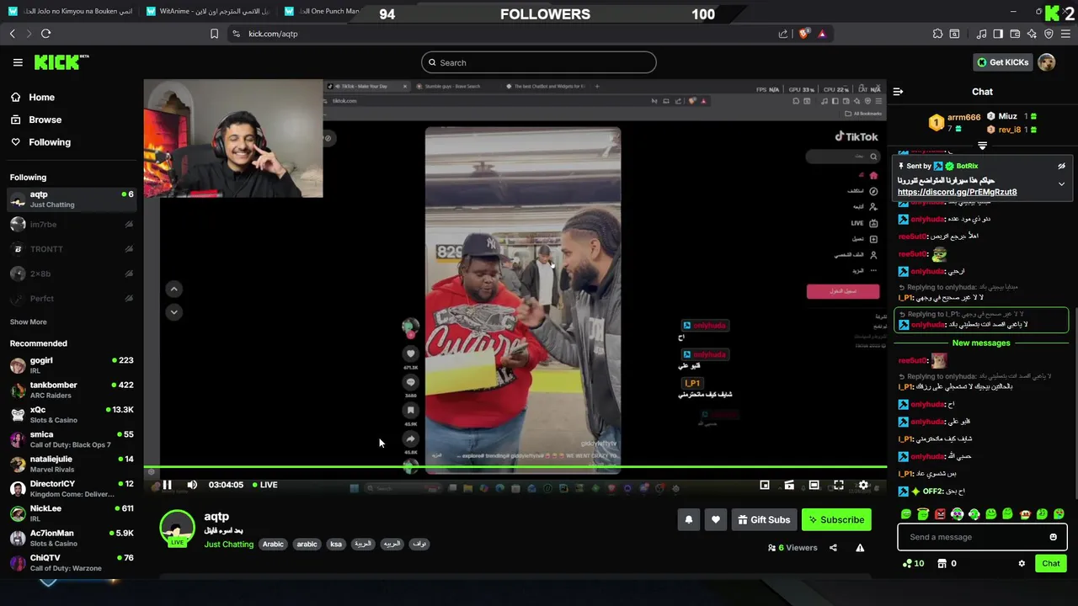Screen dimensions: 1078x606
Task: Open Brave Rewards triangle icon
Action: click(822, 34)
